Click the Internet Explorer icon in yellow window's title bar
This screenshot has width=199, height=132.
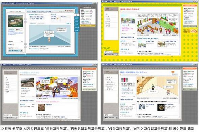tap(102, 1)
